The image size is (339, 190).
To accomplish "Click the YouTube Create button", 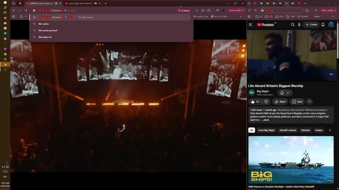I will tap(311, 25).
